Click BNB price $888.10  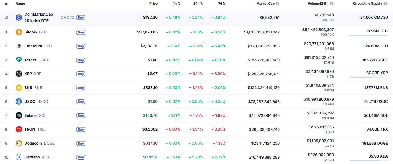click(151, 88)
